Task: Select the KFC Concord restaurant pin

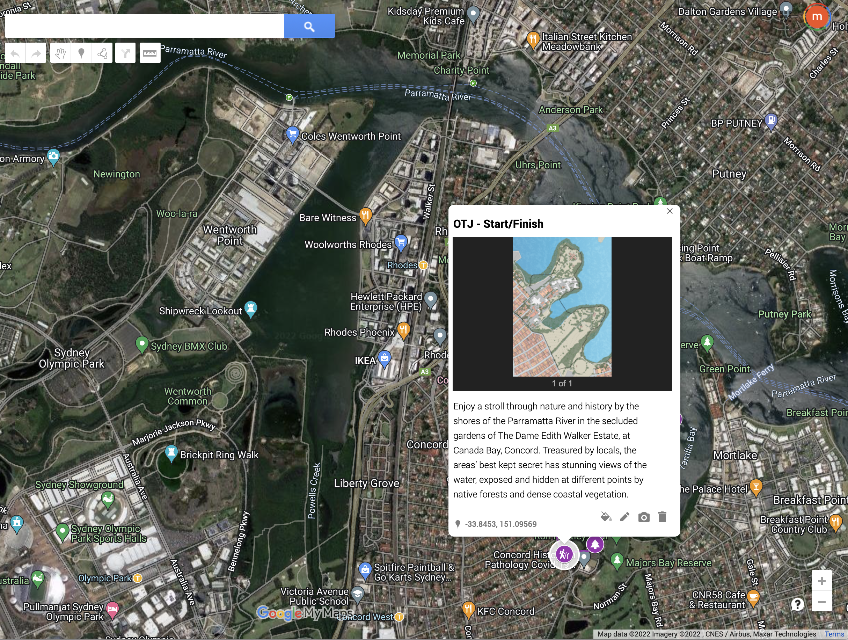Action: 468,610
